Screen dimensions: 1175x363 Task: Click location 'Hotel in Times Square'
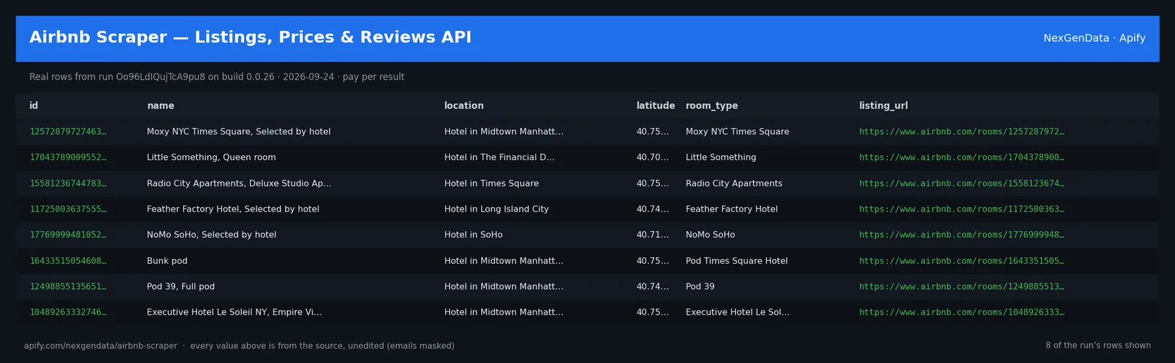pos(492,183)
